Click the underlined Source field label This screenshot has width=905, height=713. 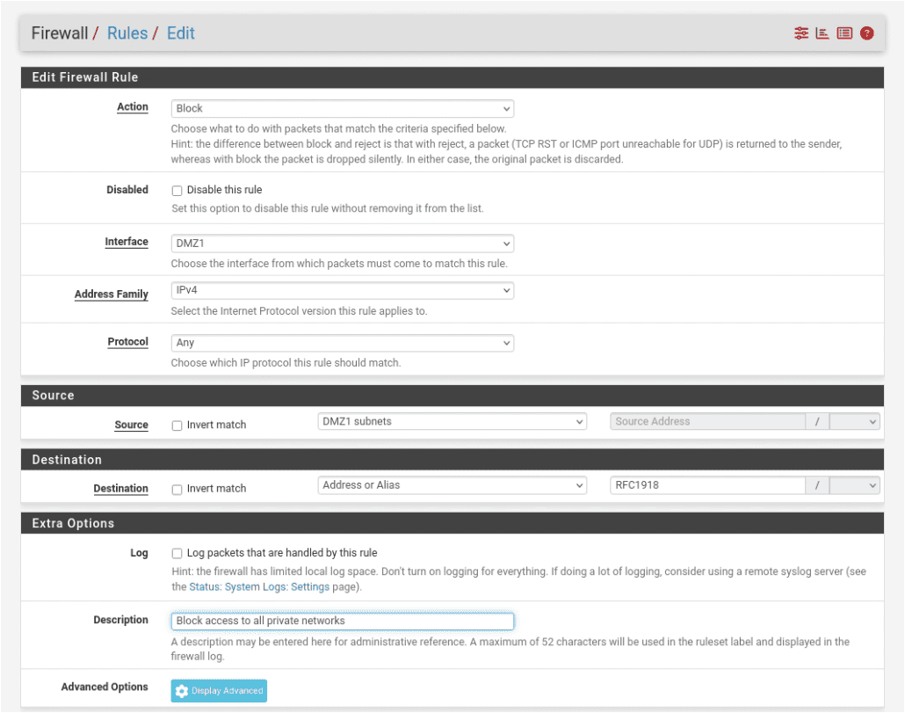pos(131,425)
